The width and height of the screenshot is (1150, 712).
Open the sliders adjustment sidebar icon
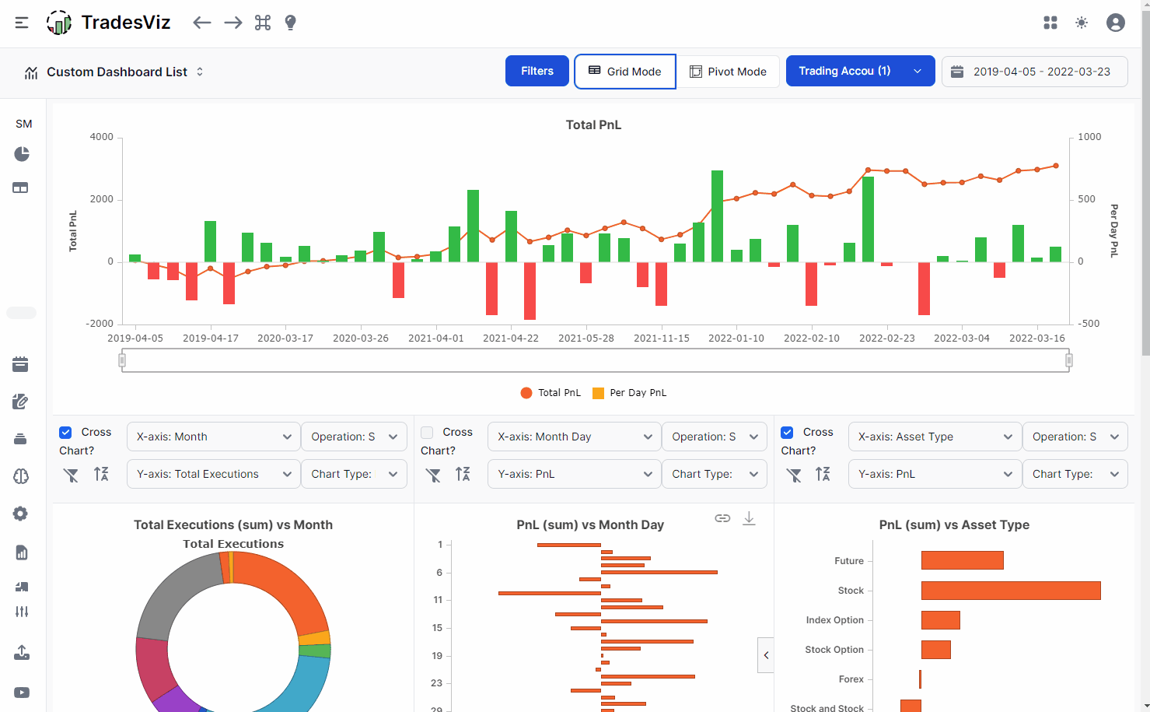point(22,612)
